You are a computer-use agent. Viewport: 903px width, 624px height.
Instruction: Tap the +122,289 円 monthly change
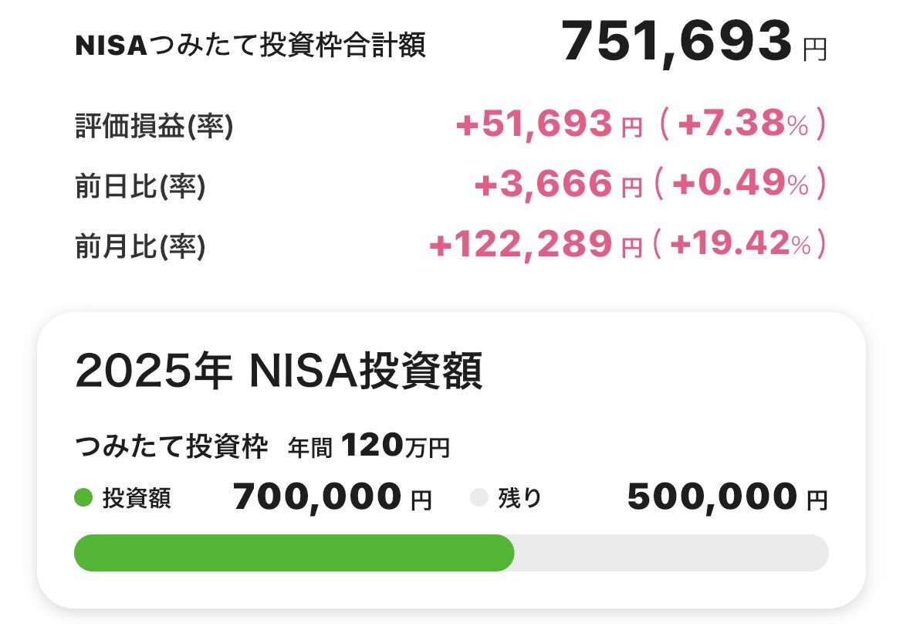tap(536, 244)
